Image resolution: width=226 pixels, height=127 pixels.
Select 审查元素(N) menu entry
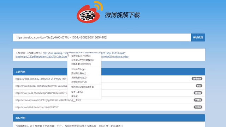[84, 92]
